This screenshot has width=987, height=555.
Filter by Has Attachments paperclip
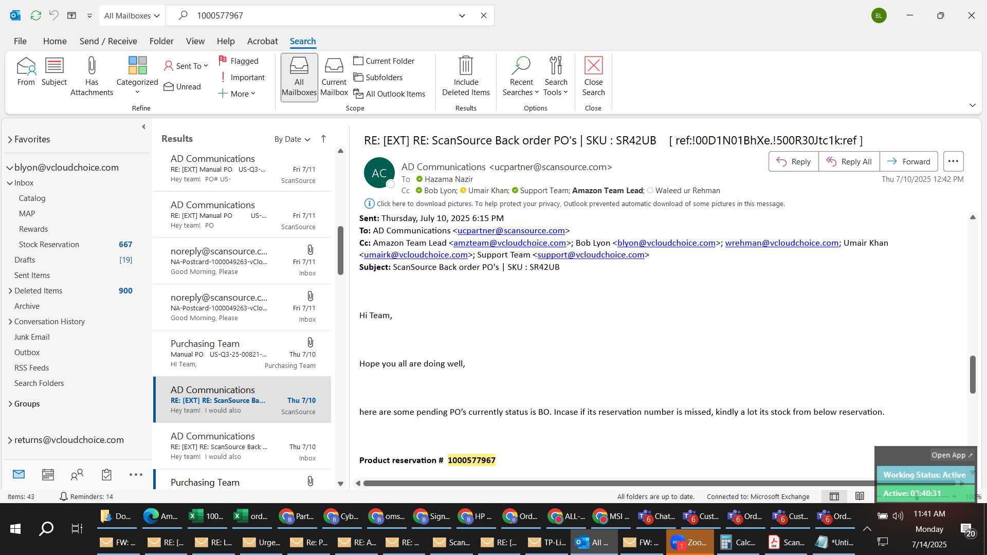pyautogui.click(x=92, y=76)
